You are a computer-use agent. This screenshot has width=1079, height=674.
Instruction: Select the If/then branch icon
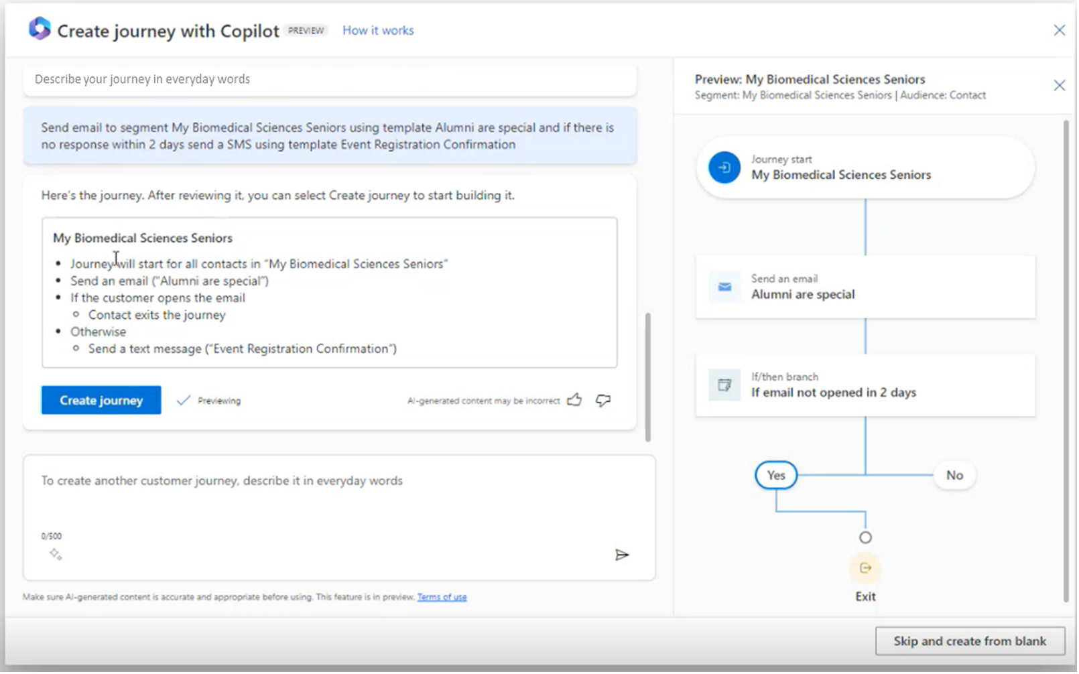click(724, 385)
